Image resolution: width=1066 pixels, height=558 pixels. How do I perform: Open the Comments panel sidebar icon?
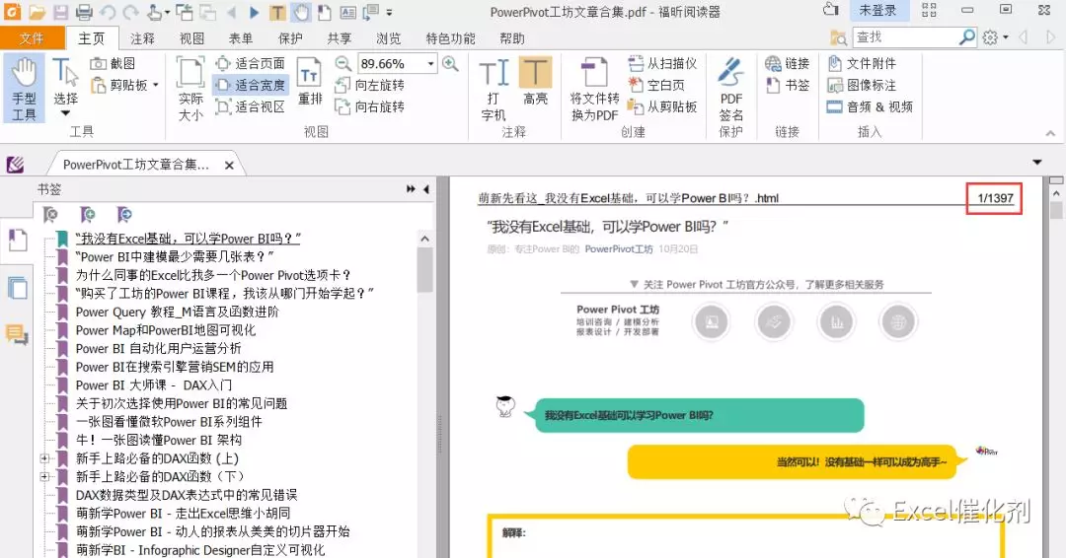point(17,334)
